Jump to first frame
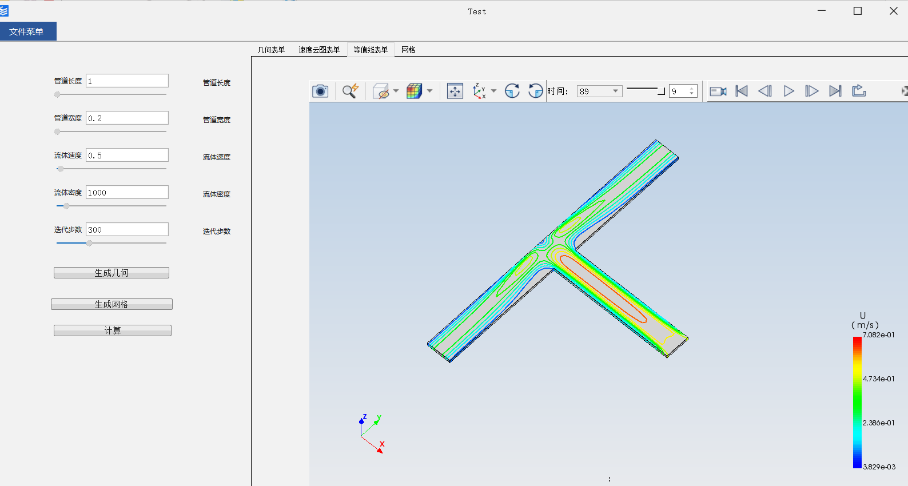908x486 pixels. point(742,91)
